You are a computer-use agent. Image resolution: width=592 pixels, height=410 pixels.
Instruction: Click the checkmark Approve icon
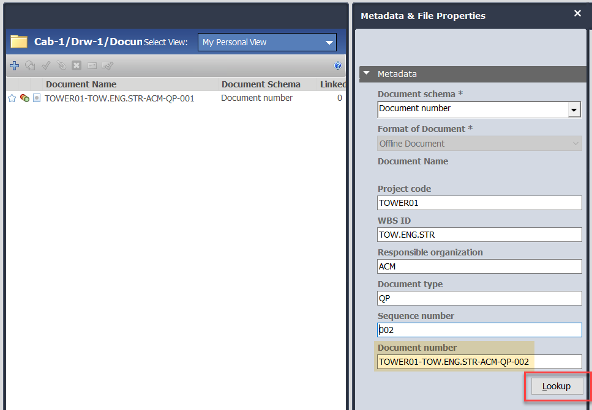[x=46, y=65]
